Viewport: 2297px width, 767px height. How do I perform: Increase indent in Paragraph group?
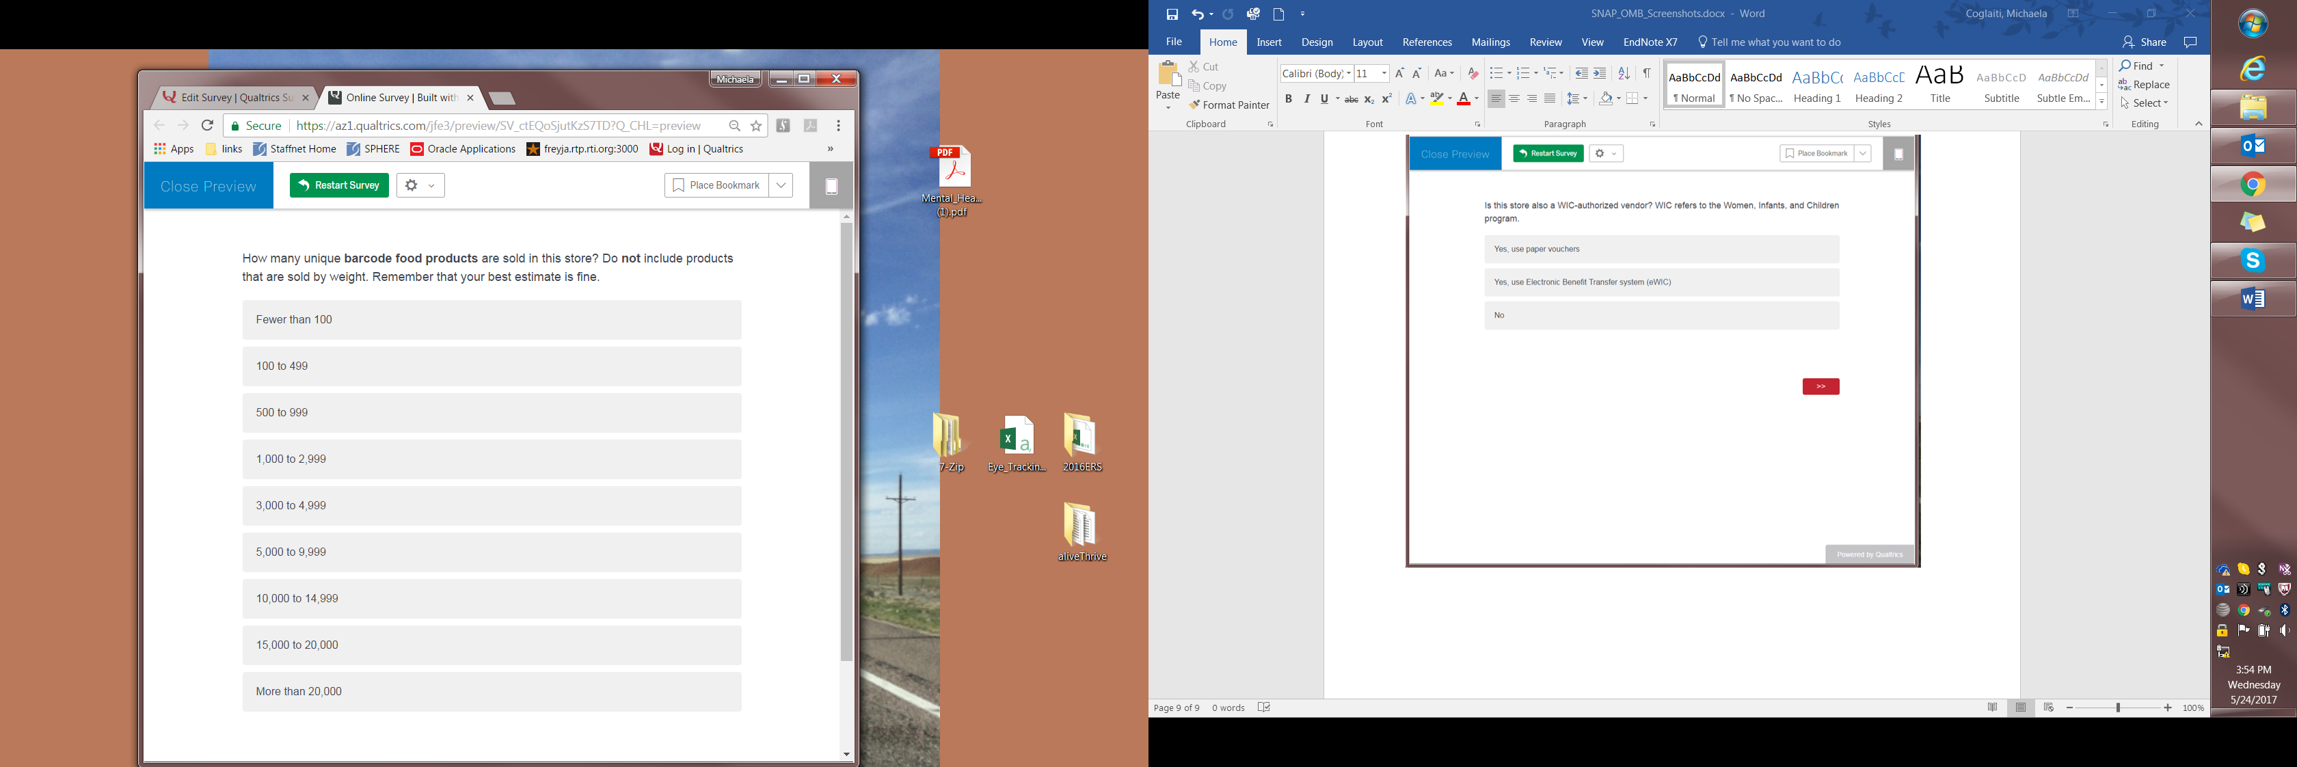(x=1600, y=73)
